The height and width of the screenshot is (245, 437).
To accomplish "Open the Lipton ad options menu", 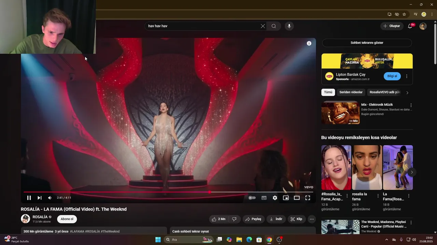I will (407, 76).
